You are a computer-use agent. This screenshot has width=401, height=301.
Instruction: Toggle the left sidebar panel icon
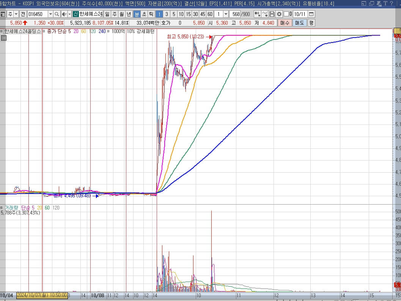pyautogui.click(x=3, y=14)
